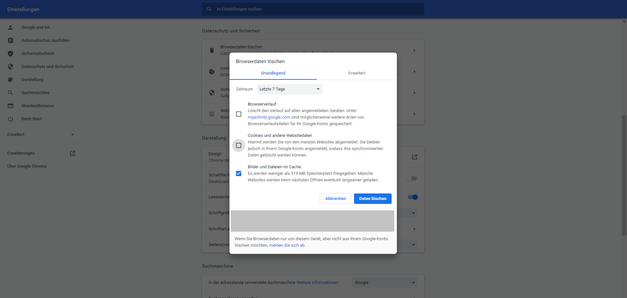
Task: Open the myactivity.google.com link
Action: [269, 117]
